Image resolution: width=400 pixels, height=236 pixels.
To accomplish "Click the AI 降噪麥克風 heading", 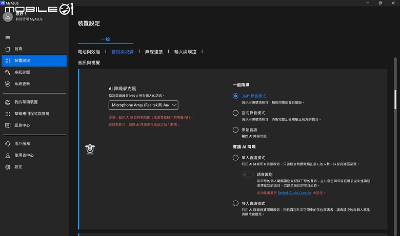I will 123,89.
